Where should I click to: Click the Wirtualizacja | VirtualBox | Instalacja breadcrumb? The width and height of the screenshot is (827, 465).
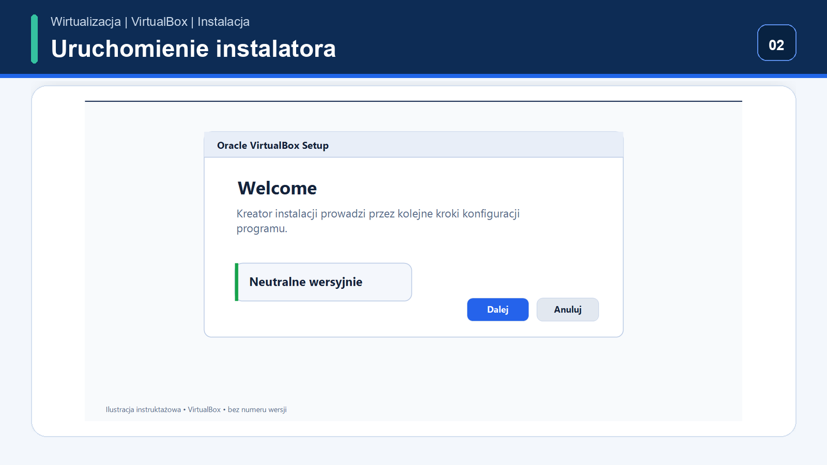tap(150, 22)
